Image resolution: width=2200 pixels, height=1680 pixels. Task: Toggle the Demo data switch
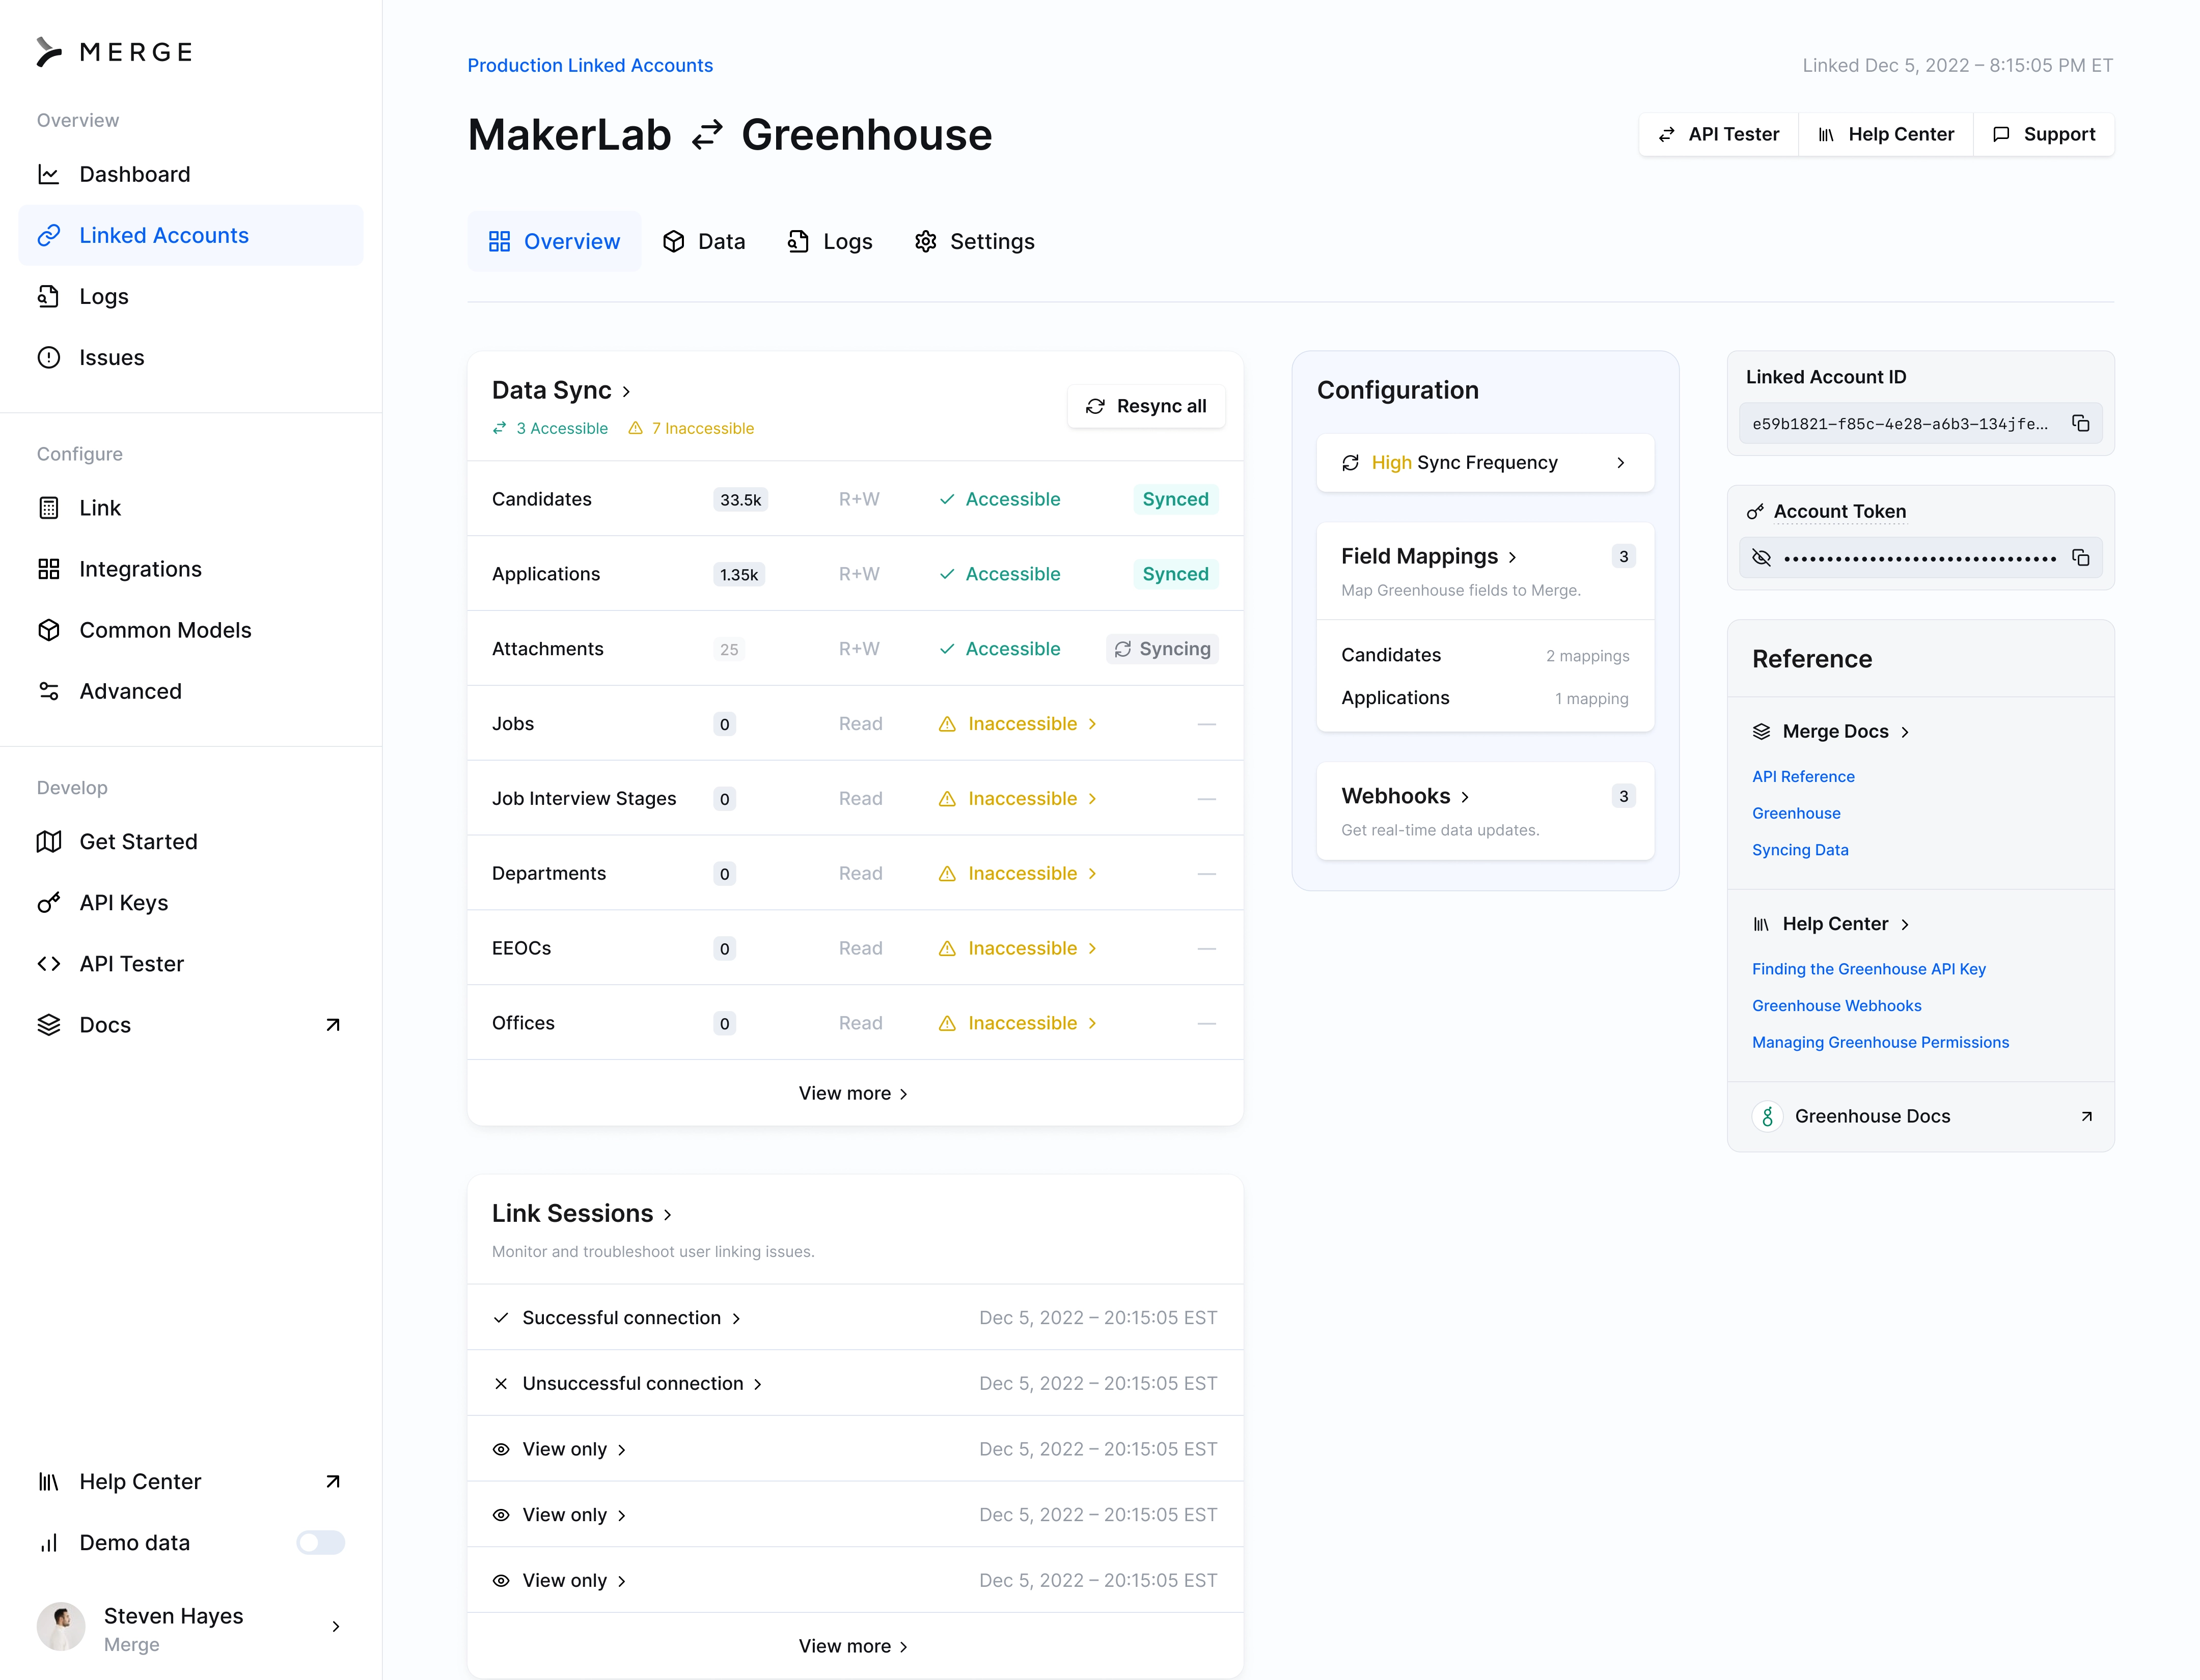(x=320, y=1543)
